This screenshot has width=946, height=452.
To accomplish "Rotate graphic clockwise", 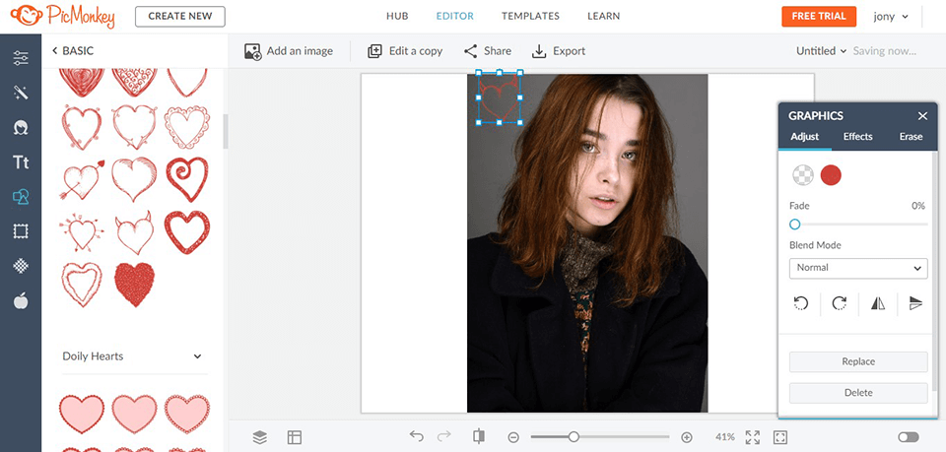I will [839, 303].
